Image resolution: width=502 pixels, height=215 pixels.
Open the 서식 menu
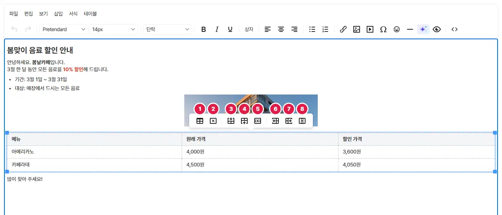pyautogui.click(x=73, y=14)
